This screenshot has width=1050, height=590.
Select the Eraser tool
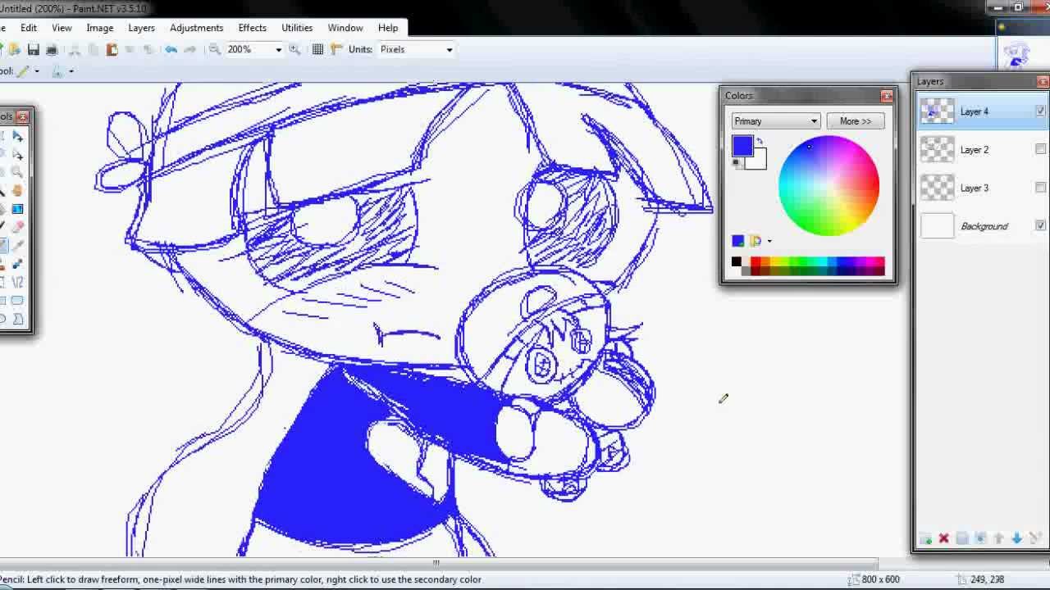click(x=17, y=227)
